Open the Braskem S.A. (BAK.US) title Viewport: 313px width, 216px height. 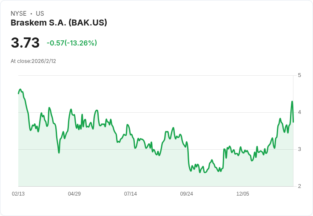point(59,23)
